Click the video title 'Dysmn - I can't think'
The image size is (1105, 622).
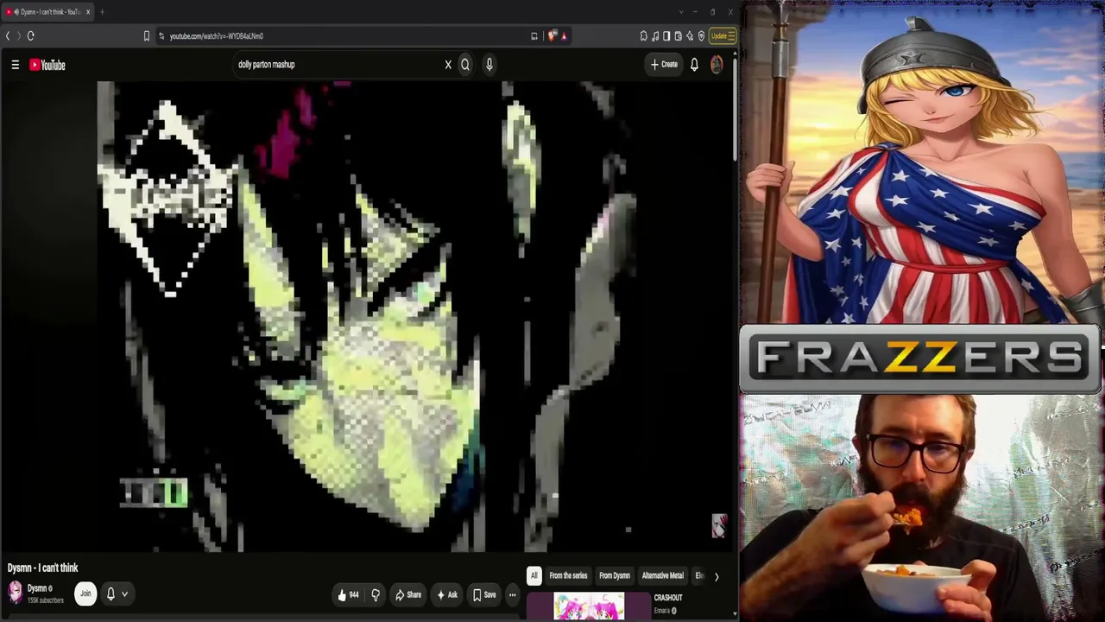tap(42, 568)
